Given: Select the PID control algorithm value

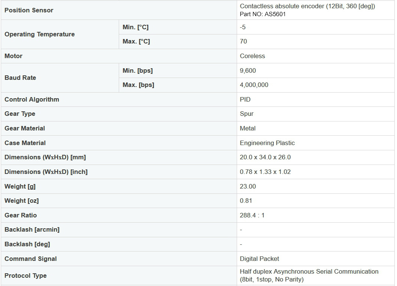Looking at the screenshot, I should coord(245,99).
